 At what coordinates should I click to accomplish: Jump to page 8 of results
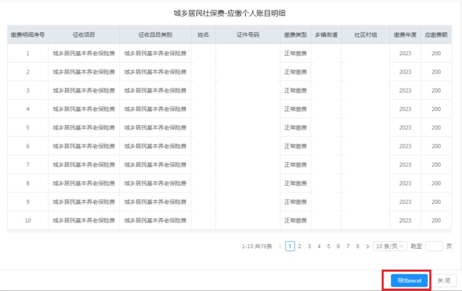[358, 246]
